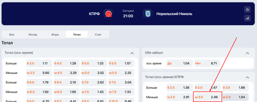The height and width of the screenshot is (102, 257).
Task: Pick Нет for Обе забьют at 8.71
Action: (208, 63)
